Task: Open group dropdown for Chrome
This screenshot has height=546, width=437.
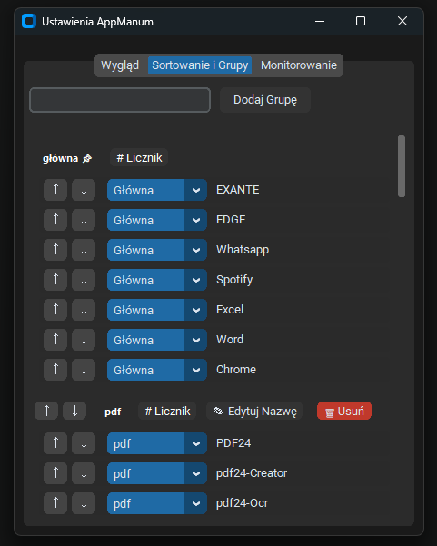Action: click(157, 370)
